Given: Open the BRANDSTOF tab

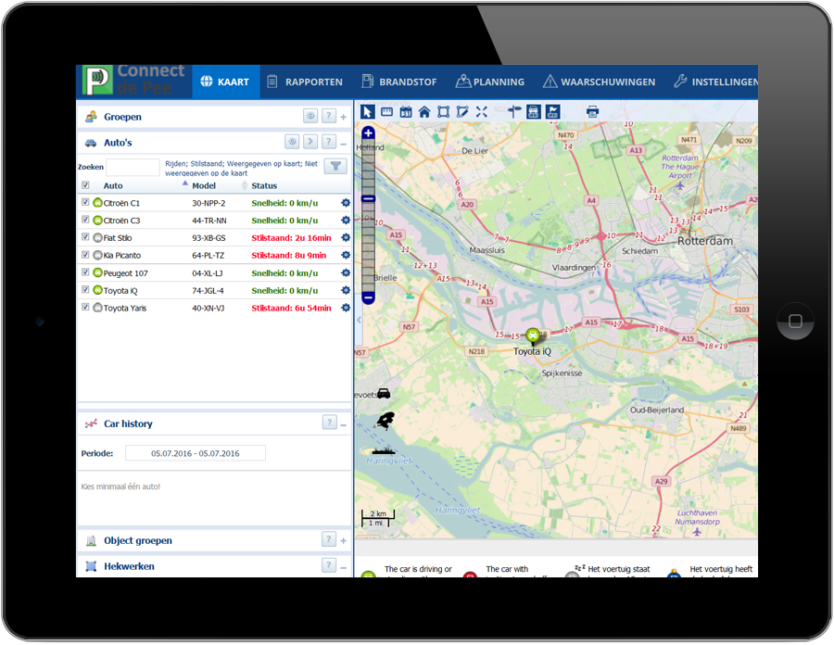Looking at the screenshot, I should tap(398, 82).
